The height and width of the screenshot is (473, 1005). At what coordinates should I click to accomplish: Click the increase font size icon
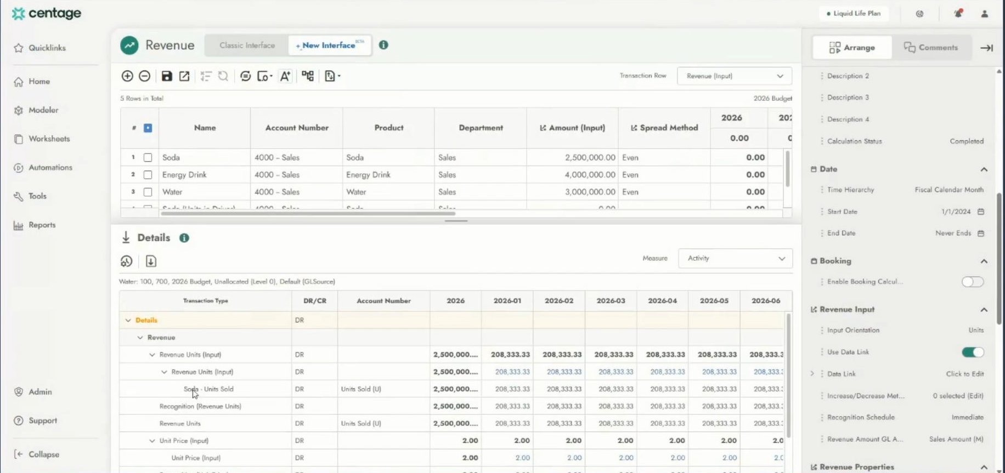click(x=285, y=76)
